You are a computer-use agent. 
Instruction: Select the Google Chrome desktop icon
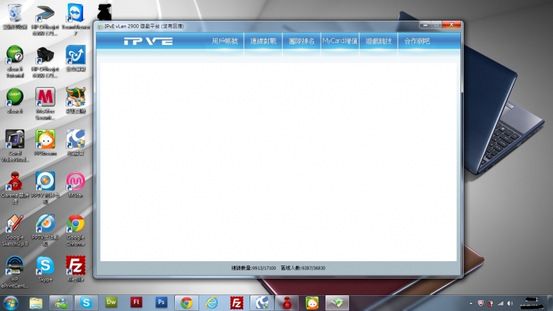coord(75,230)
